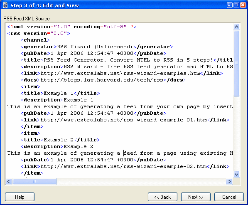Close the wizard with the red X
The image size is (248, 205).
click(243, 5)
